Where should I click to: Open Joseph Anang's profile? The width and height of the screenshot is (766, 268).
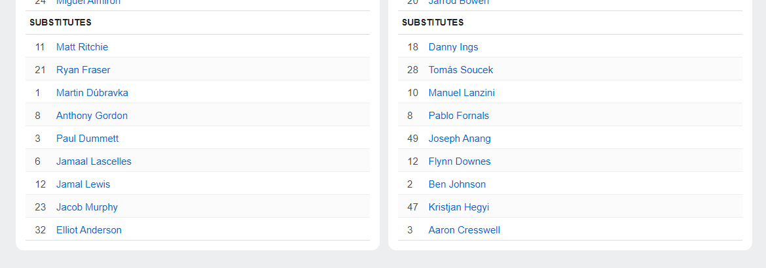coord(459,139)
